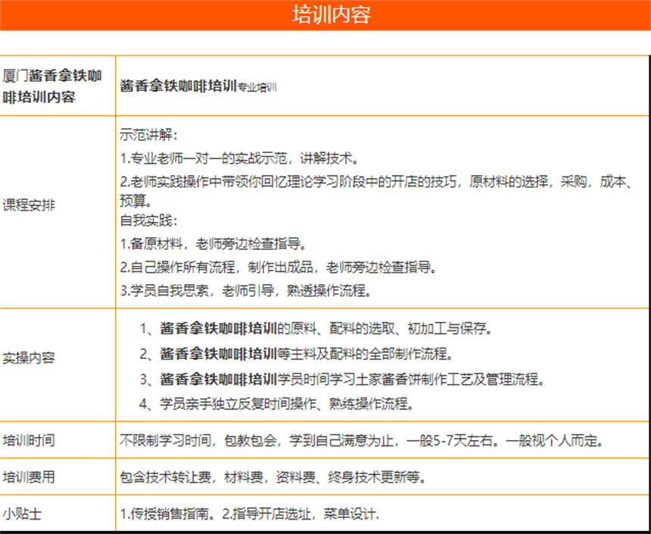Select the 厦门酱香拿铁咖啡培训内容 row heading
This screenshot has width=651, height=534.
tap(52, 86)
